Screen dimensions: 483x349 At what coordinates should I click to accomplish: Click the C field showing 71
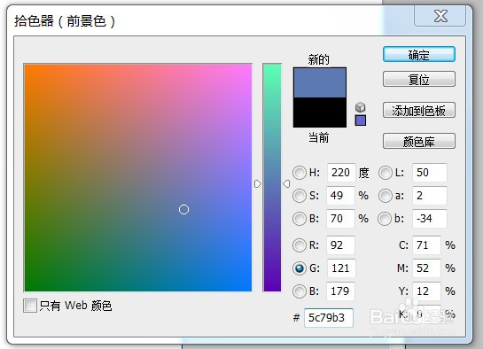426,245
